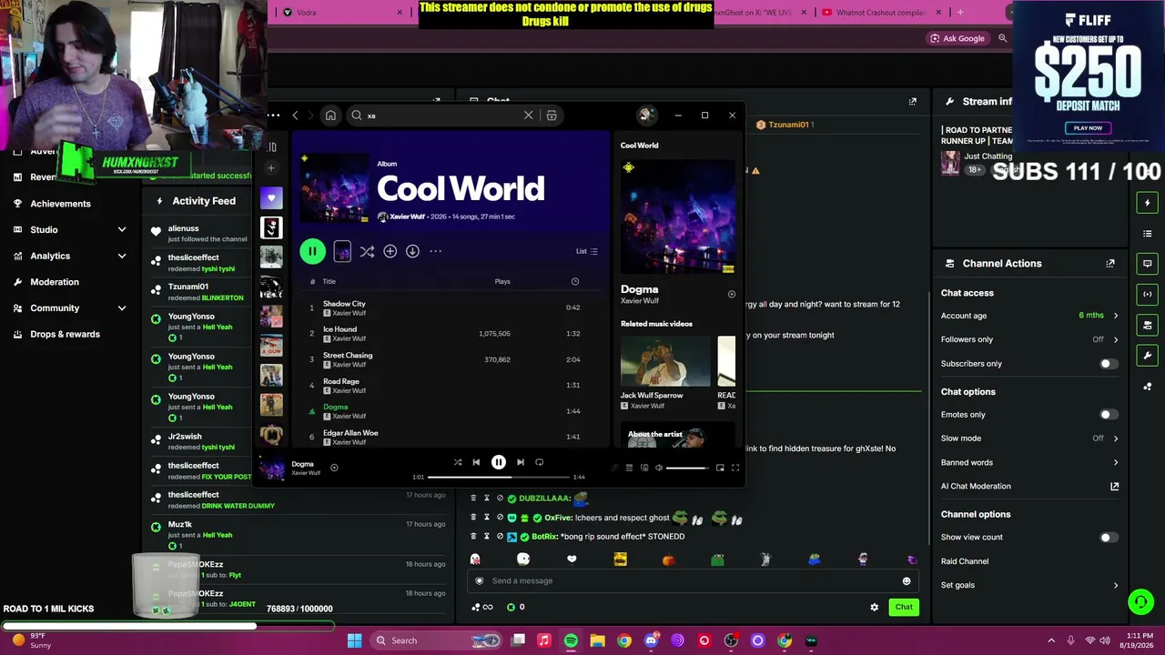This screenshot has width=1165, height=655.
Task: Open Drops & rewards in sidebar
Action: point(65,334)
